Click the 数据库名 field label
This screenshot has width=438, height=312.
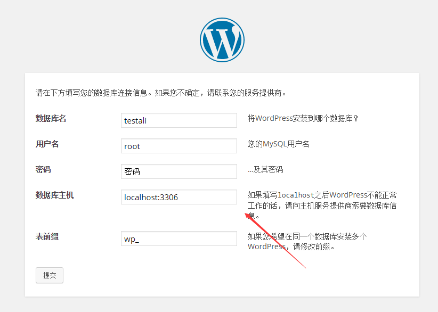coord(51,119)
